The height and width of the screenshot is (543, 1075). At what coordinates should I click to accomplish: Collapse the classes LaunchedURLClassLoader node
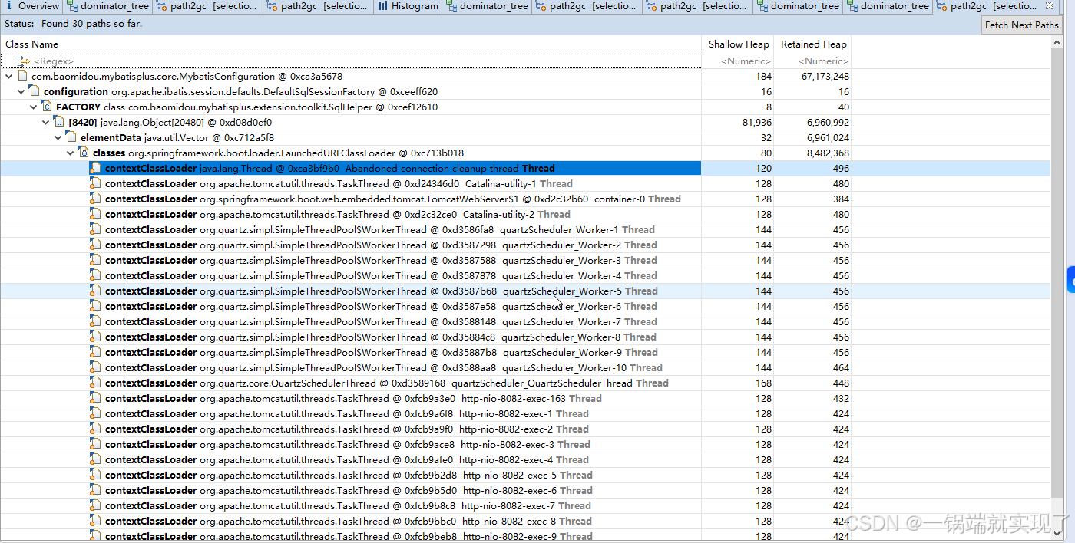[x=70, y=153]
